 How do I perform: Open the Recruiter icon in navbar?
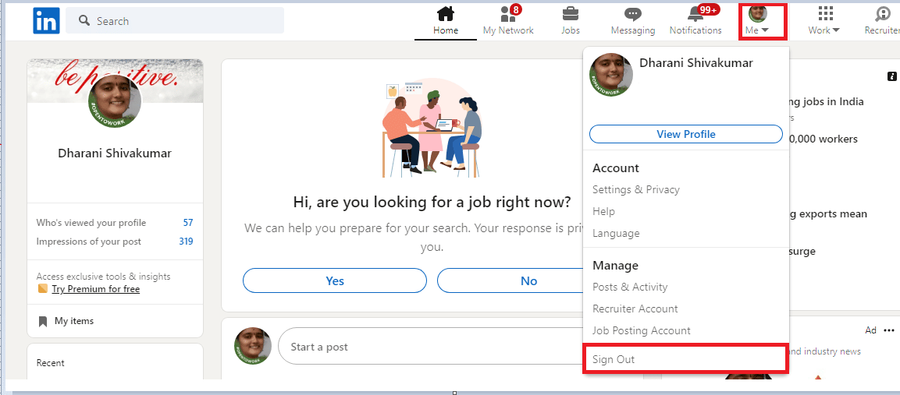883,14
